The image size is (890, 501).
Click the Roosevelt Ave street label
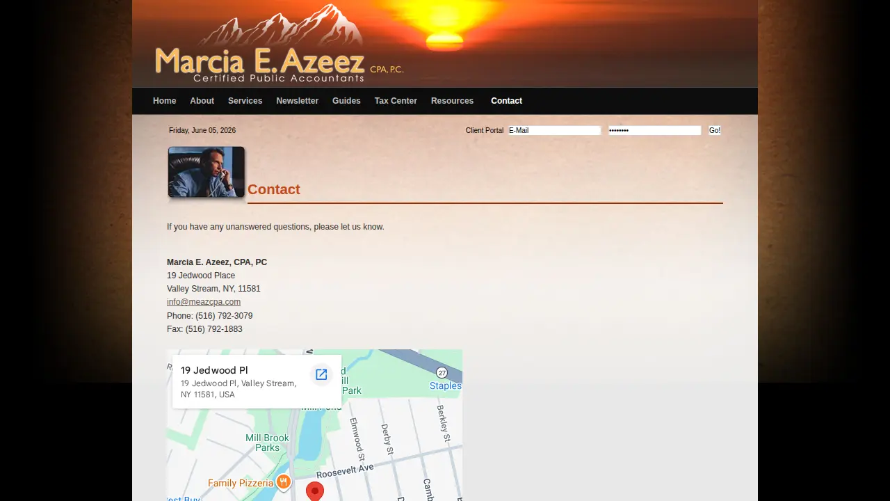tap(346, 471)
